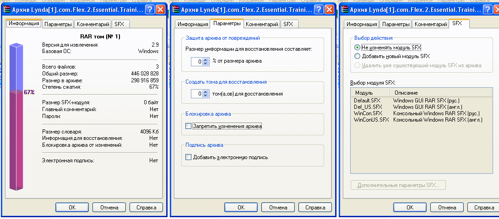The height and width of the screenshot is (219, 499).
Task: Click Справка in the Параметры dialog
Action: tap(315, 208)
